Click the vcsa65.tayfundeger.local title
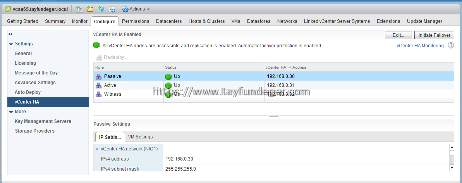 click(40, 9)
